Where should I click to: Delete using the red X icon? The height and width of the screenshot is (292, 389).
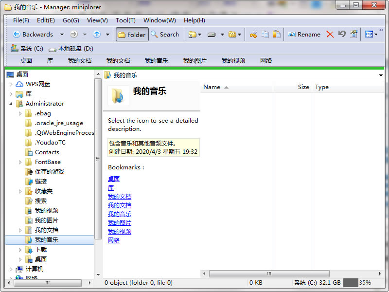coord(330,35)
